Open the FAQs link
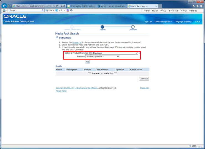Viewport: 205px width, 149px height. pos(198,22)
